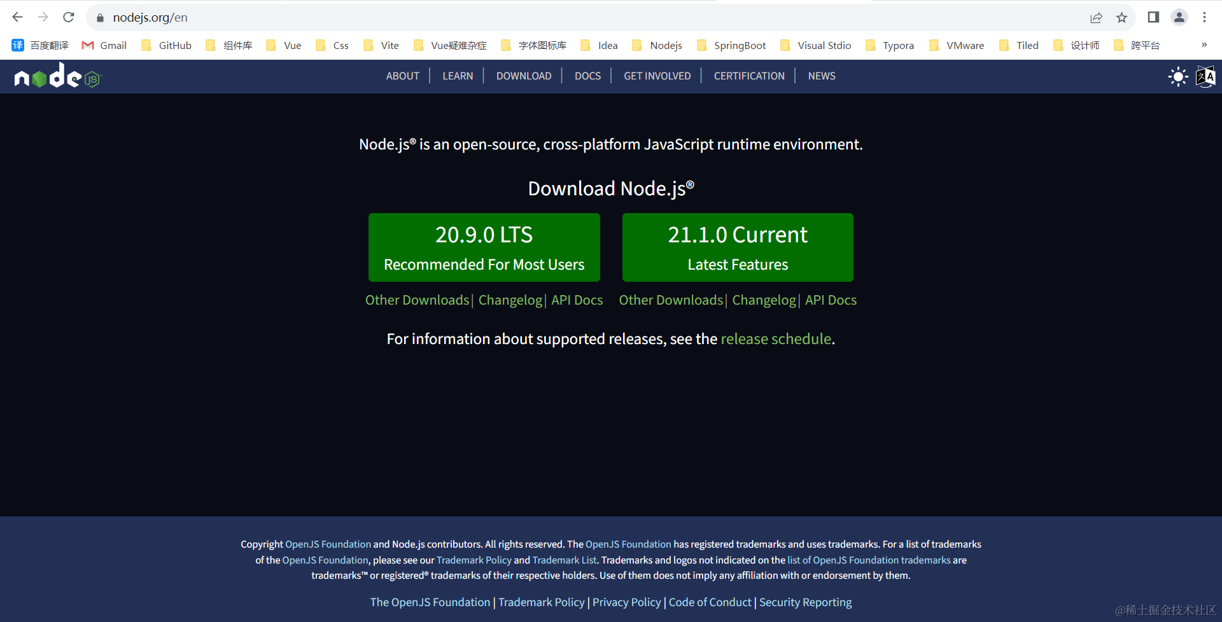This screenshot has height=622, width=1222.
Task: Select the Node.js logo to go home
Action: pyautogui.click(x=57, y=76)
